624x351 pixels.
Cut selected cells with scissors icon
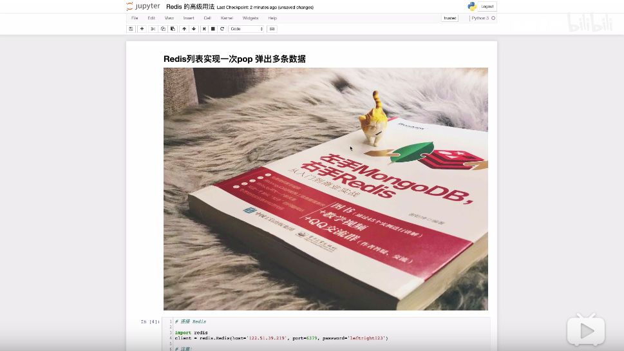[153, 28]
